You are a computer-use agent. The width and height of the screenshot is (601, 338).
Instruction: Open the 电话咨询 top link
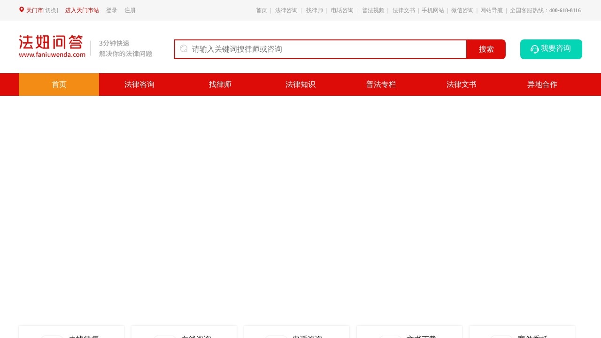click(x=342, y=10)
